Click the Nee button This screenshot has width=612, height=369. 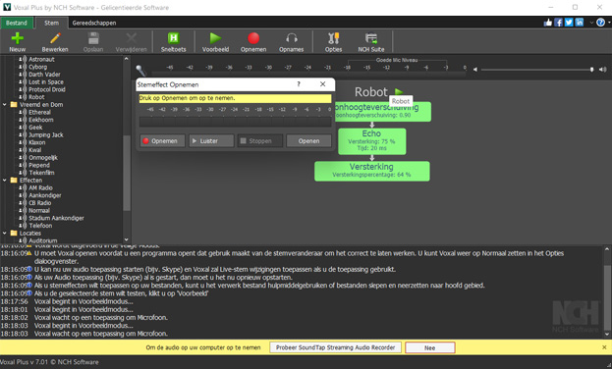pyautogui.click(x=429, y=347)
